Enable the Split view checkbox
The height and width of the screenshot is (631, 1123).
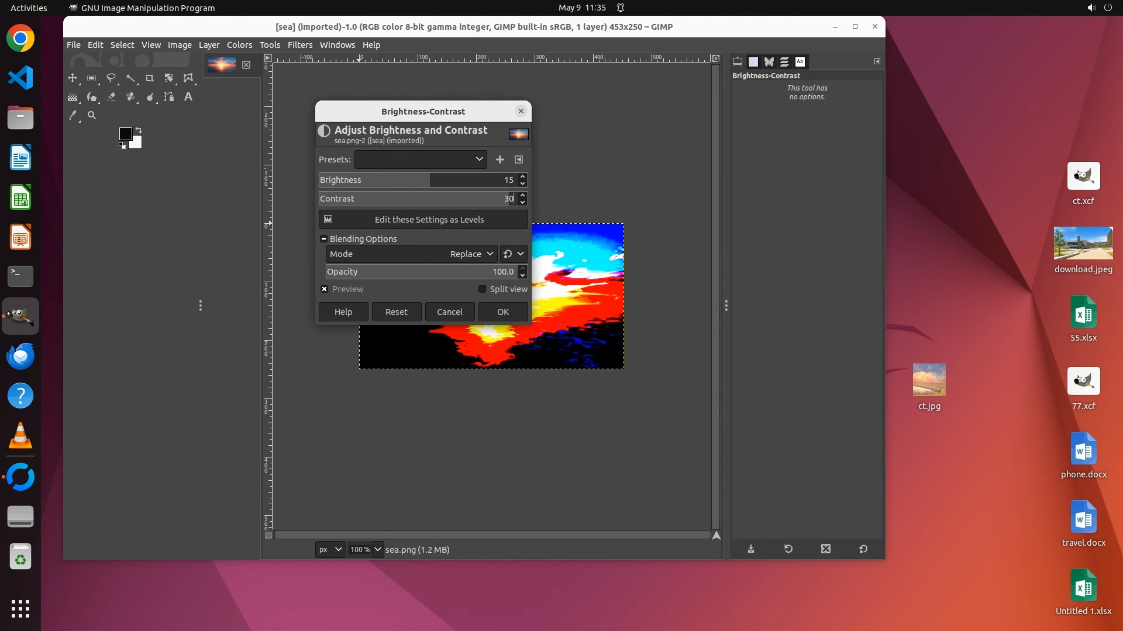coord(482,289)
